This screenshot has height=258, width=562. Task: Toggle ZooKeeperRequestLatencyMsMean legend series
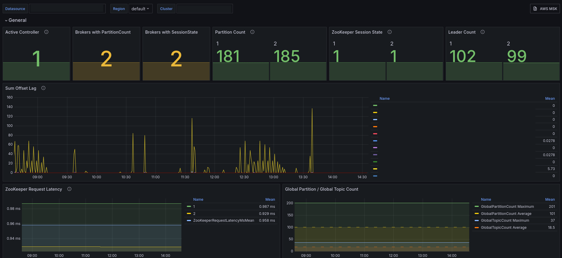tap(223, 221)
